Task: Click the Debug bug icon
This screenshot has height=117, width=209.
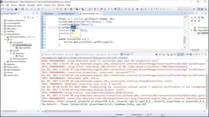Action: [x=65, y=9]
